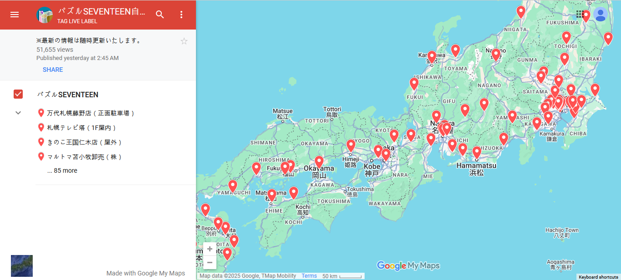Click the pin near Yamanashi

pyautogui.click(x=512, y=117)
